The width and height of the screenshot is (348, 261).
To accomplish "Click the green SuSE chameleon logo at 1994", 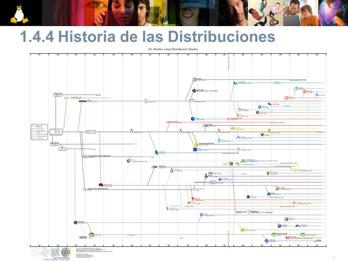I will pyautogui.click(x=92, y=235).
